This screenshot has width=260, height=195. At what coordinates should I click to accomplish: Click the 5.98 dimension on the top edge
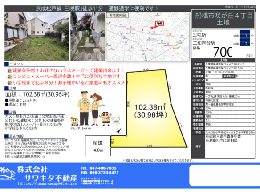(146, 69)
